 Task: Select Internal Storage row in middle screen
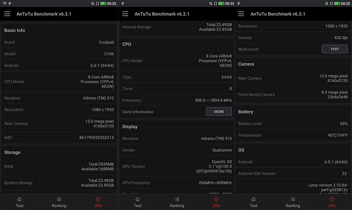177,27
